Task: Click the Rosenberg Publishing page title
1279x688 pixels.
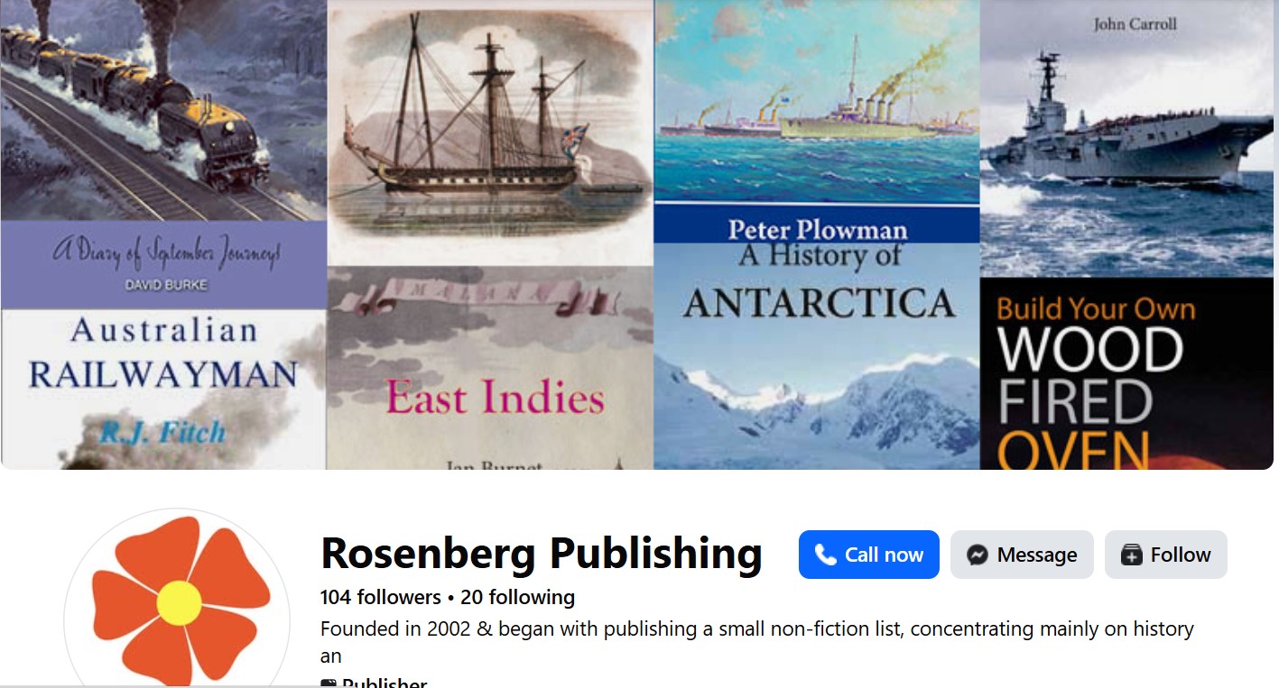Action: (542, 553)
